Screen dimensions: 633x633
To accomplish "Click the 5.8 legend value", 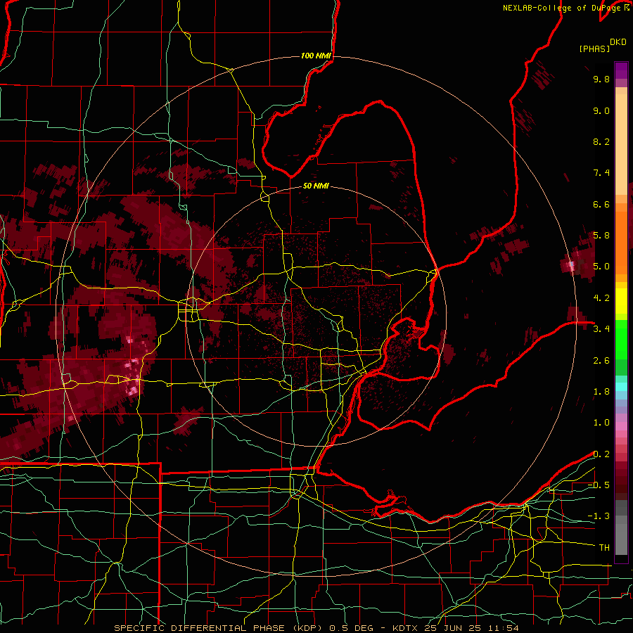I will coord(601,236).
